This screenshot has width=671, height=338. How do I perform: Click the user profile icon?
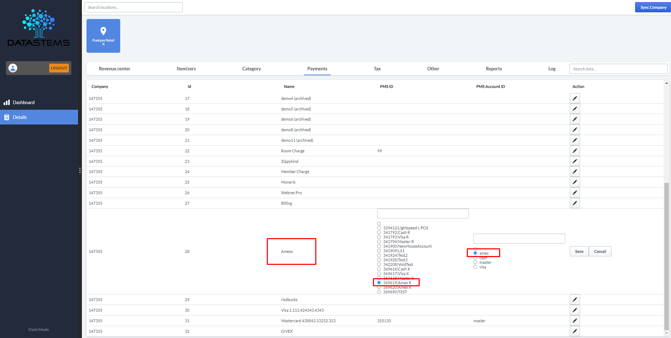[13, 68]
